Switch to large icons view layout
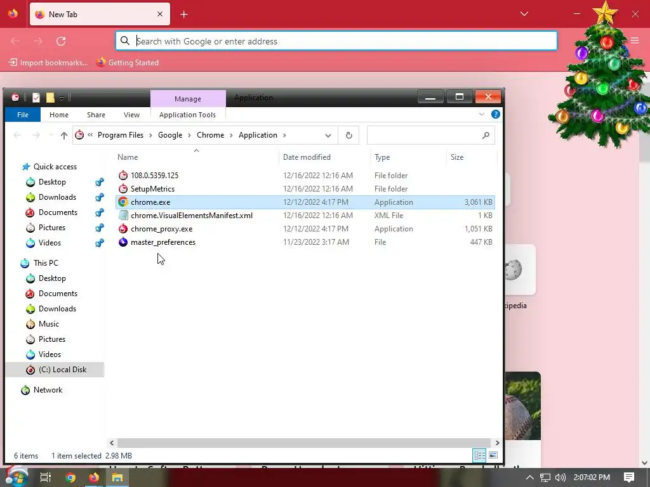650x487 pixels. point(493,455)
